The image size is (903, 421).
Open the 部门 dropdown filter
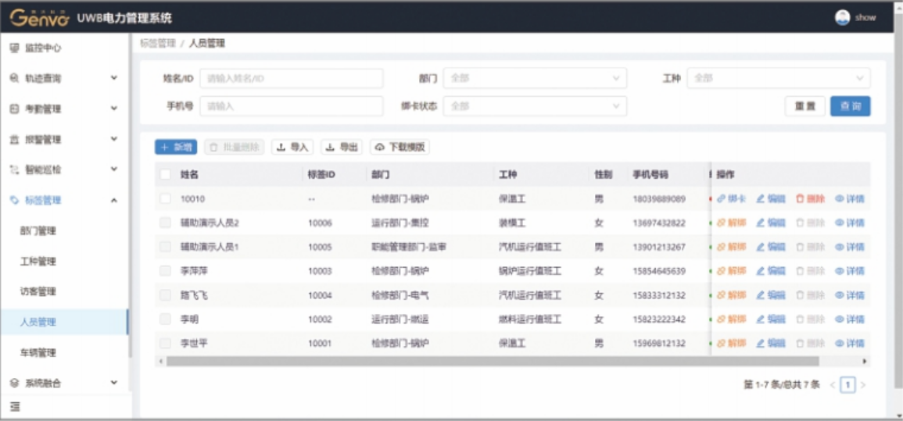coord(535,78)
